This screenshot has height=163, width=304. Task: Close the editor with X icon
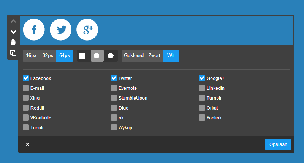point(28,144)
